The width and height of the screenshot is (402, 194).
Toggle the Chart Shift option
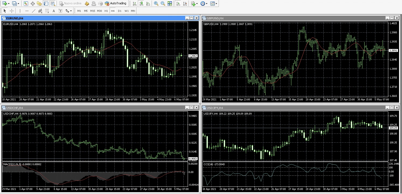(x=185, y=3)
